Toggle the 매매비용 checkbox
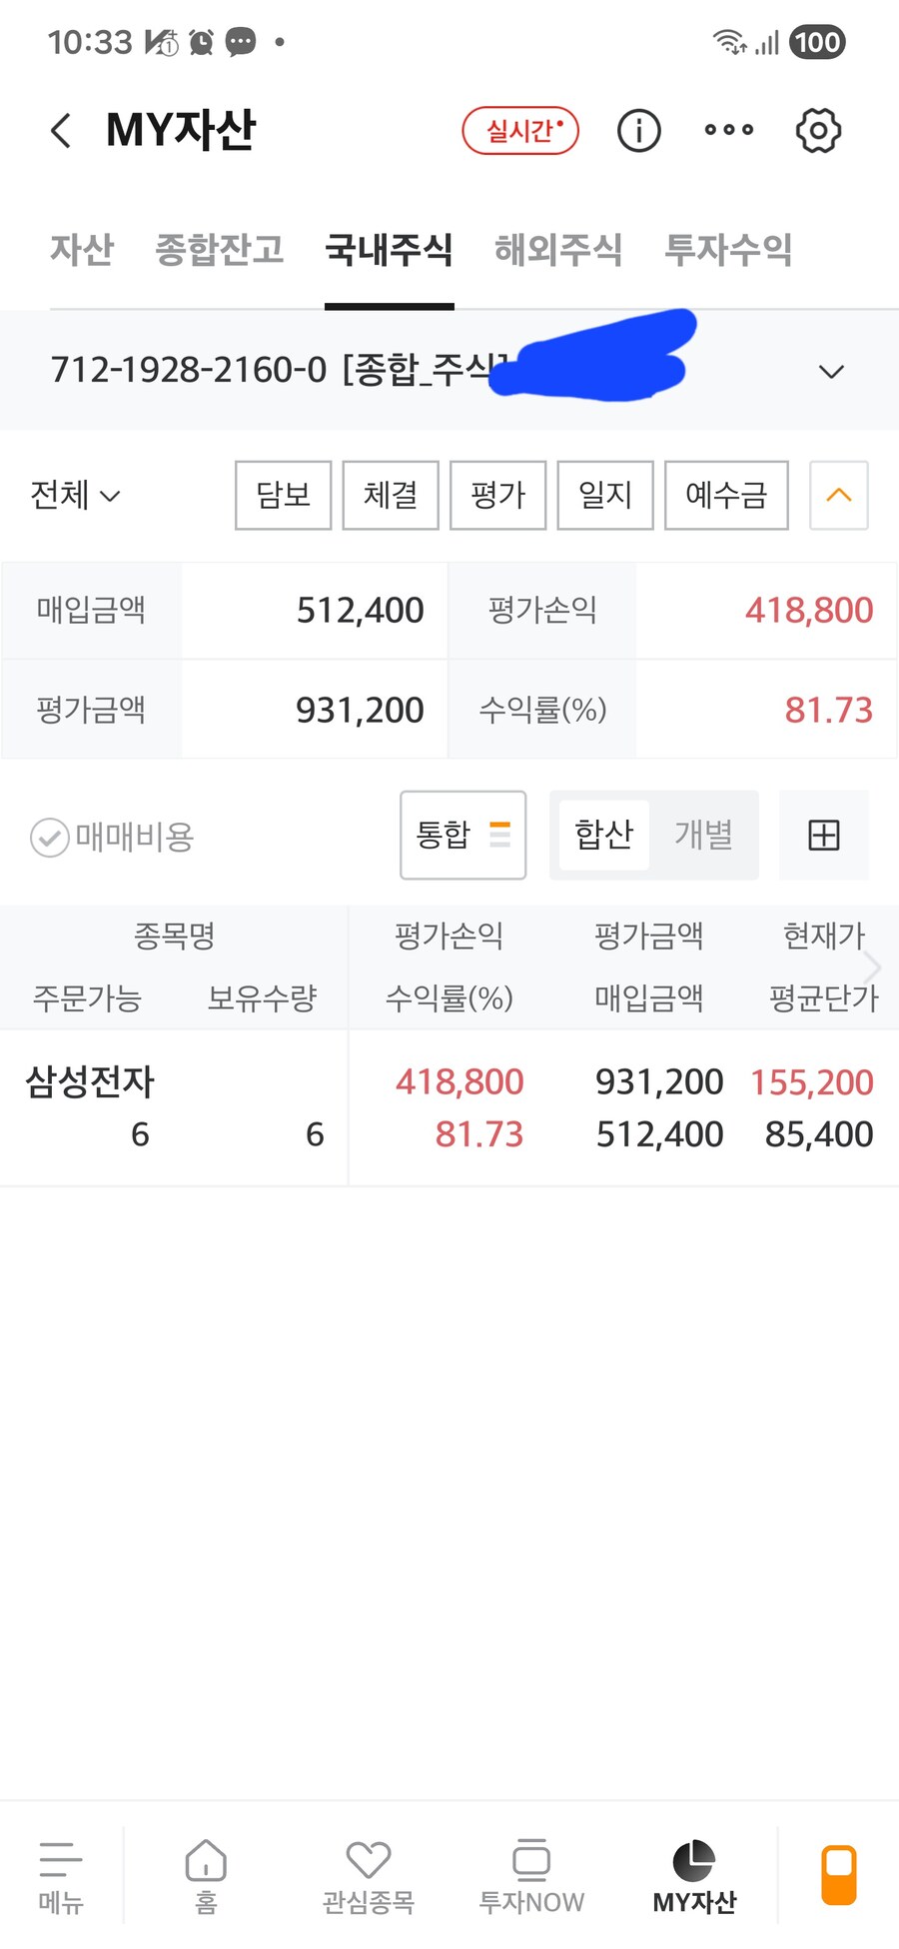899x1949 pixels. click(50, 838)
